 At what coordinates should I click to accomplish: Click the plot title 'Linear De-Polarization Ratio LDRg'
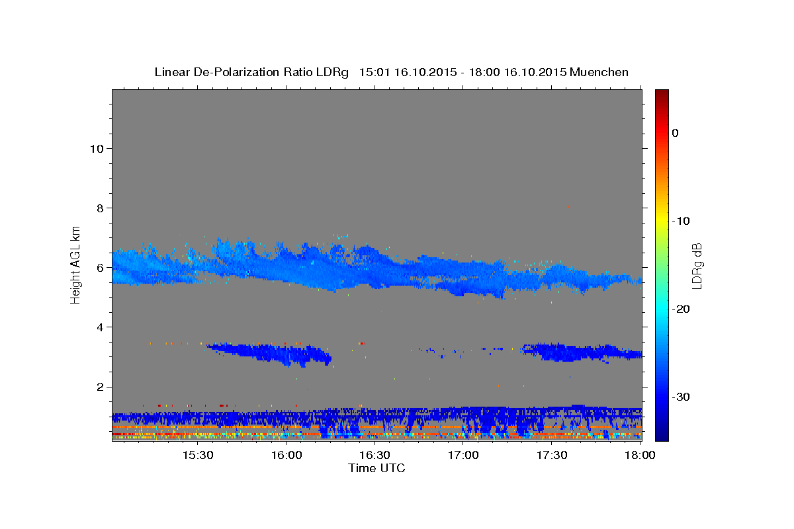(251, 72)
